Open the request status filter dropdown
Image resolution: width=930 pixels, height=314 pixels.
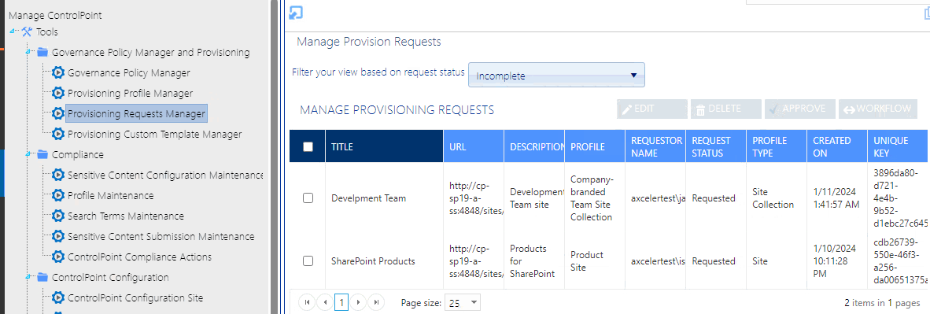click(556, 76)
